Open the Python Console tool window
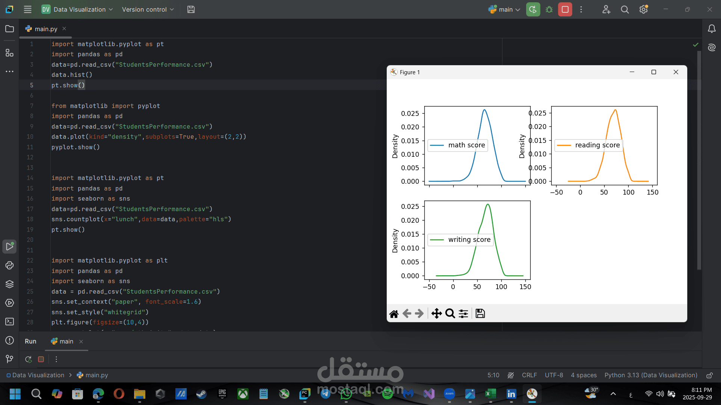Screen dimensions: 721x405 tap(9, 265)
